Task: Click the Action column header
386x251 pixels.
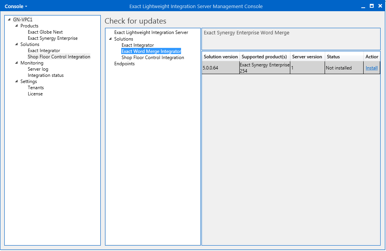Action: [x=372, y=57]
